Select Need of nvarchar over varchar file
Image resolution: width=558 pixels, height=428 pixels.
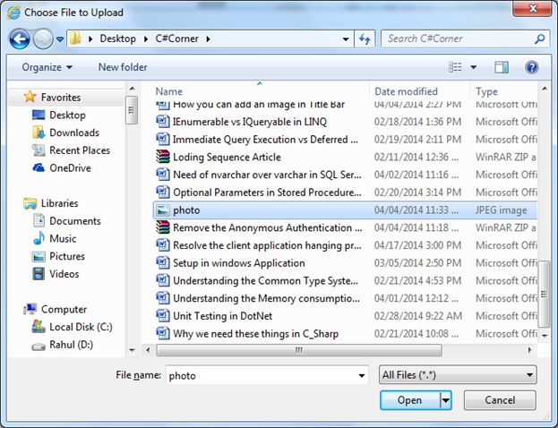(267, 175)
